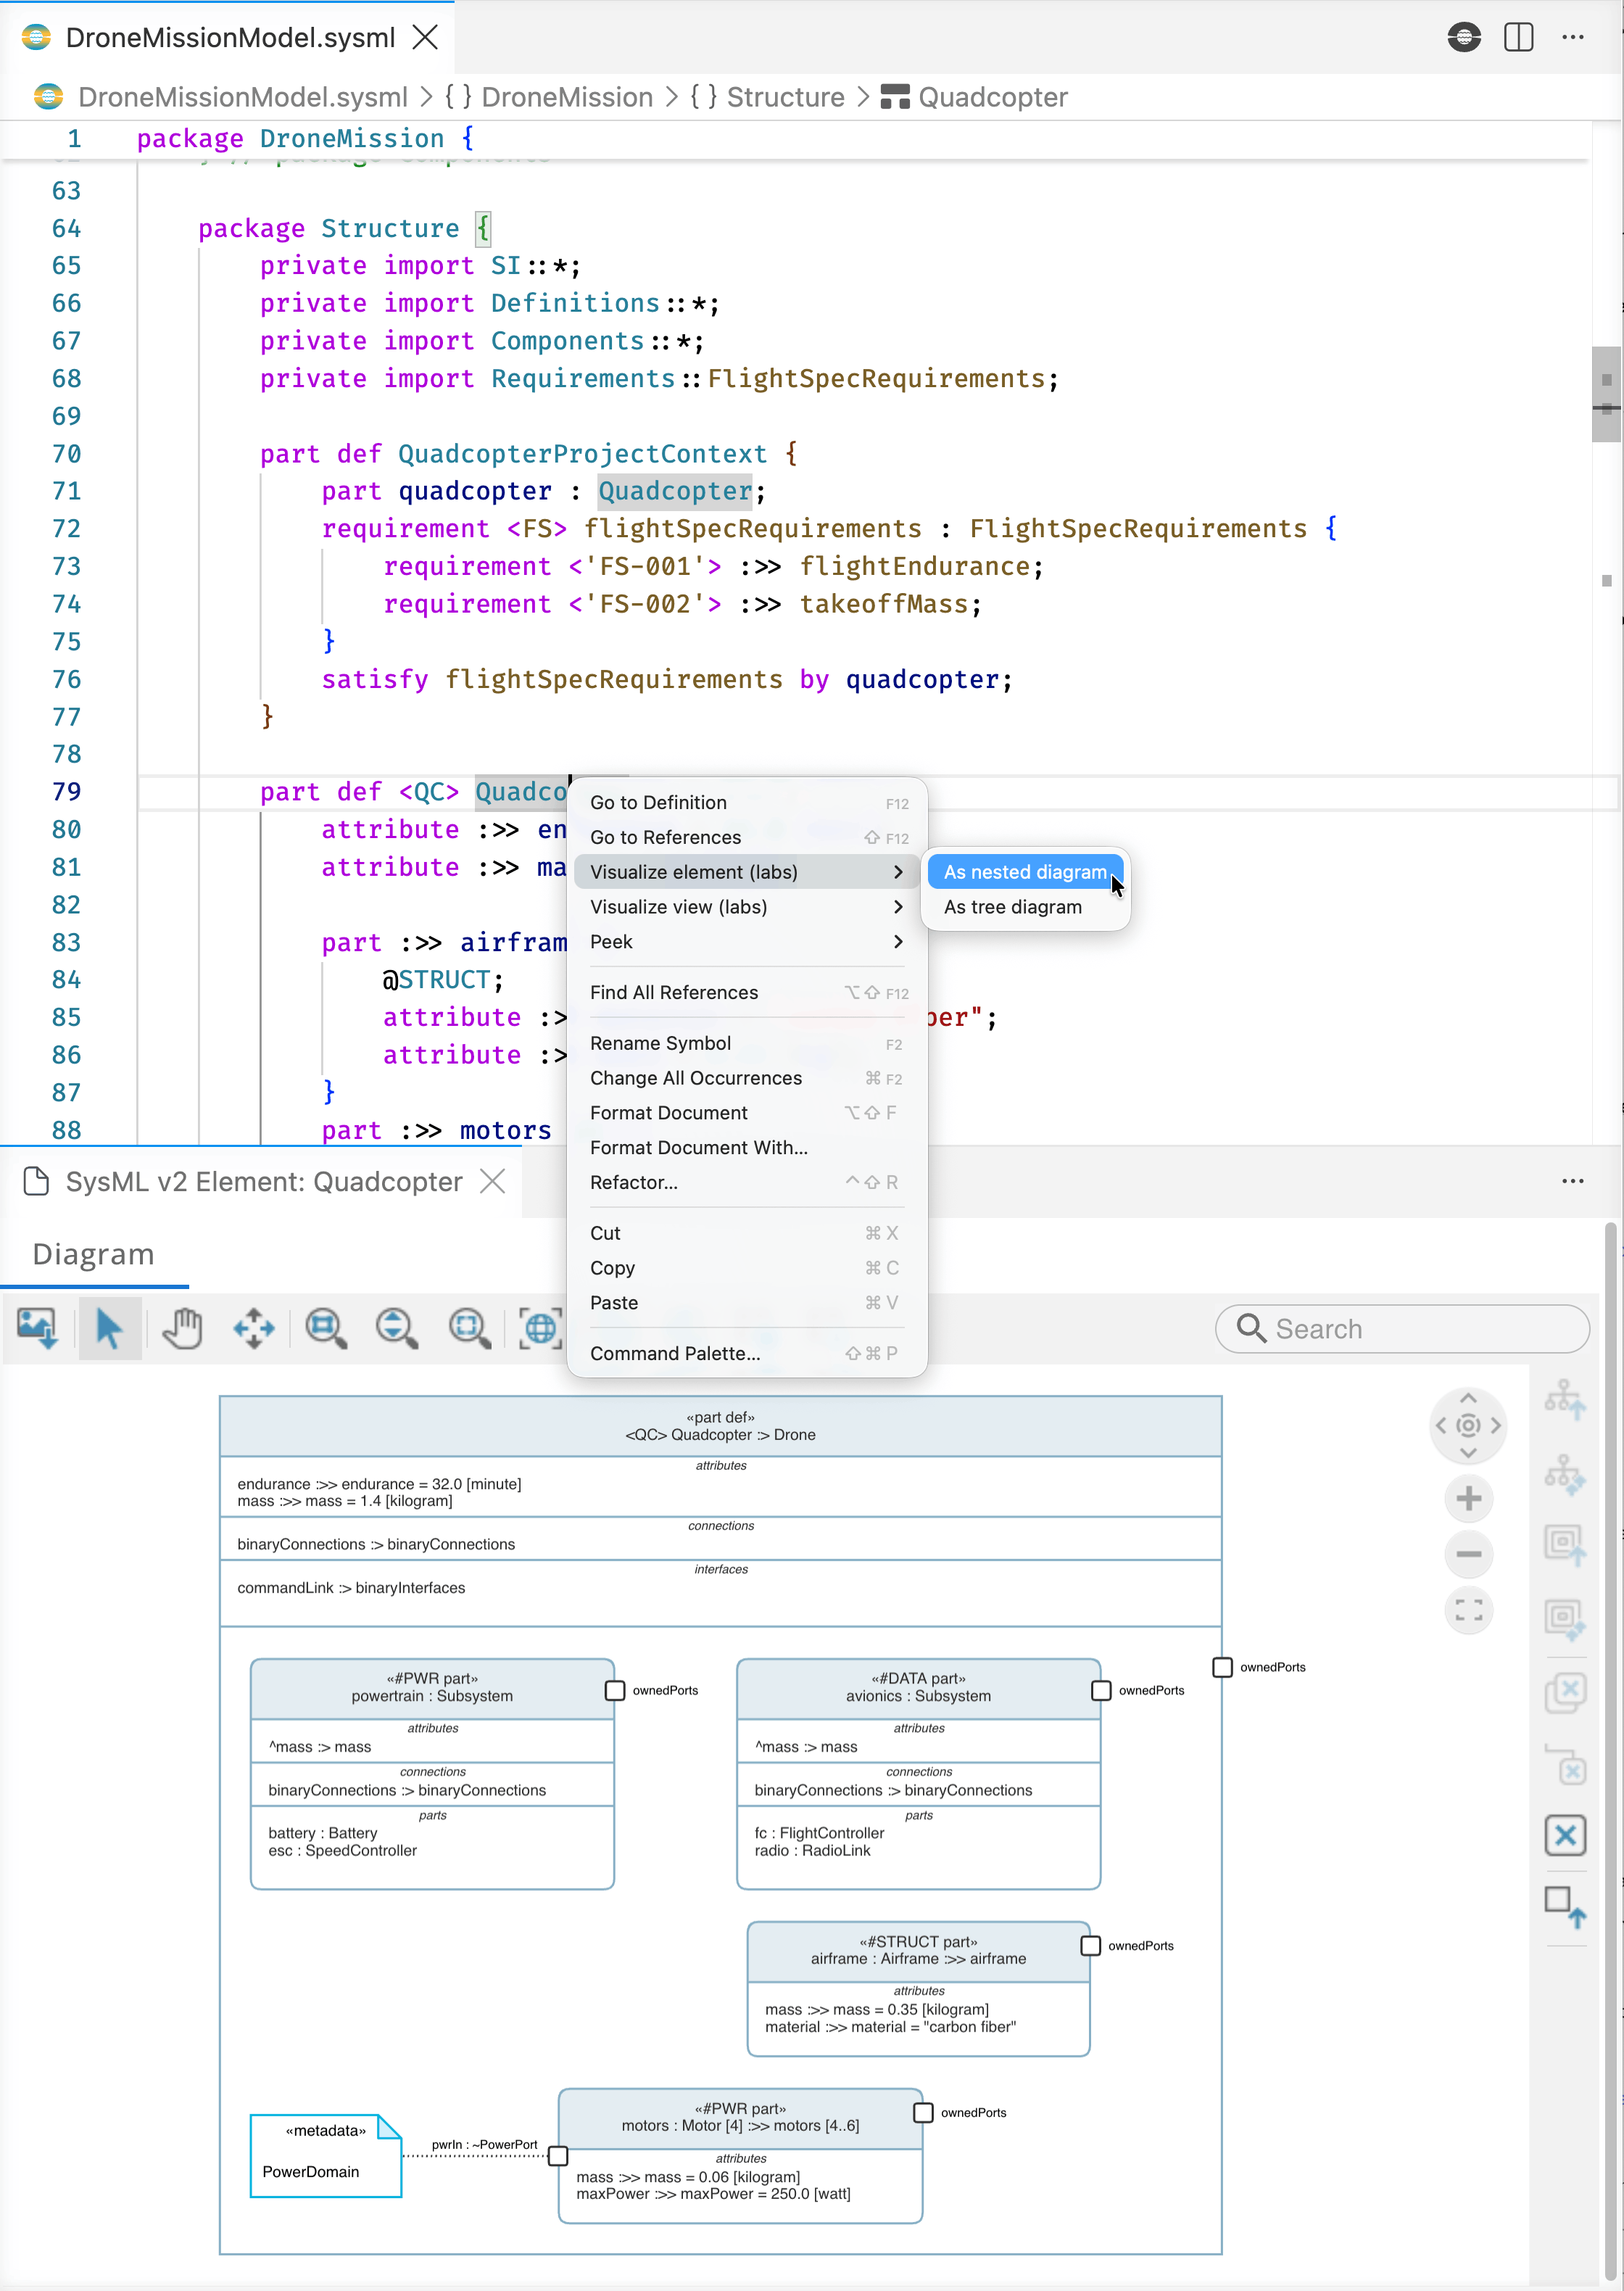Click the editor minimap scrollbar slider
The image size is (1624, 2291).
[1606, 394]
